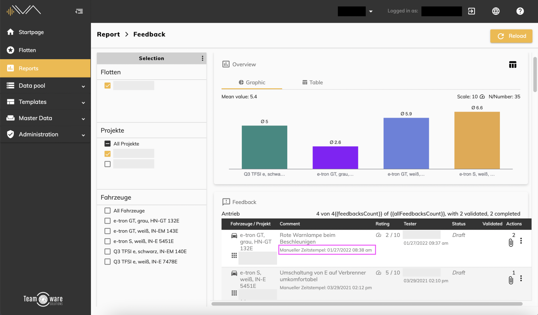Click grid icon under e-tron S weiß row
The height and width of the screenshot is (315, 538).
(234, 293)
